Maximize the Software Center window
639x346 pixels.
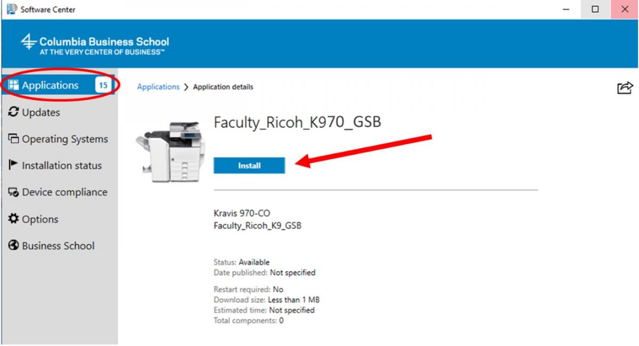[x=595, y=9]
